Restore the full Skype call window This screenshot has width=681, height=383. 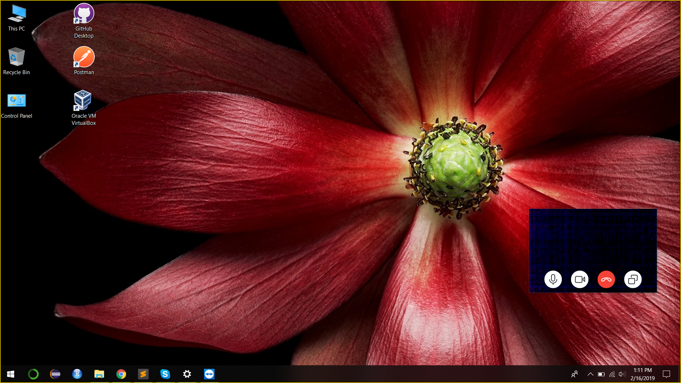point(633,279)
